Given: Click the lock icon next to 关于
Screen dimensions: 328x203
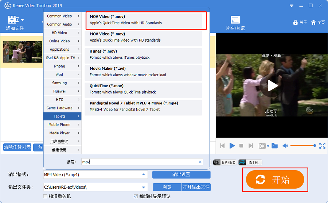Looking at the screenshot, I should [295, 22].
